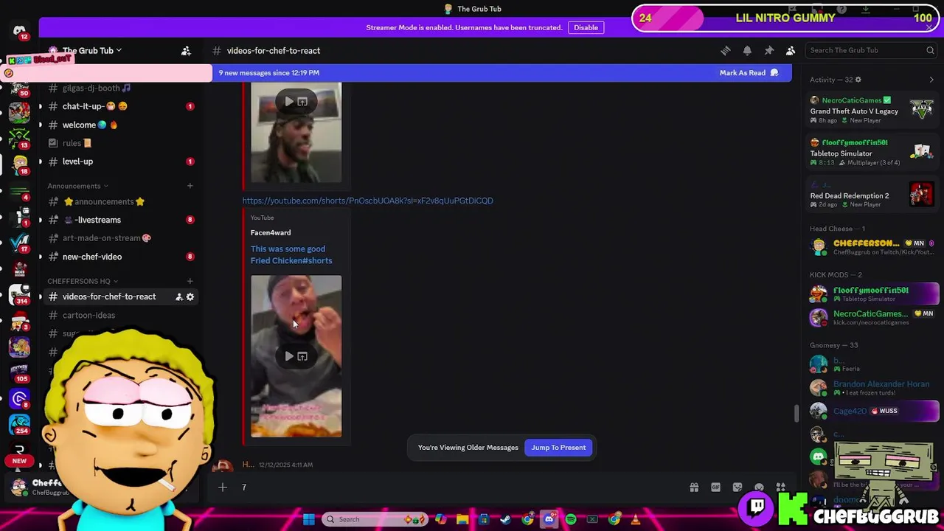The height and width of the screenshot is (531, 944).
Task: Open File Explorer from taskbar
Action: pos(462,519)
